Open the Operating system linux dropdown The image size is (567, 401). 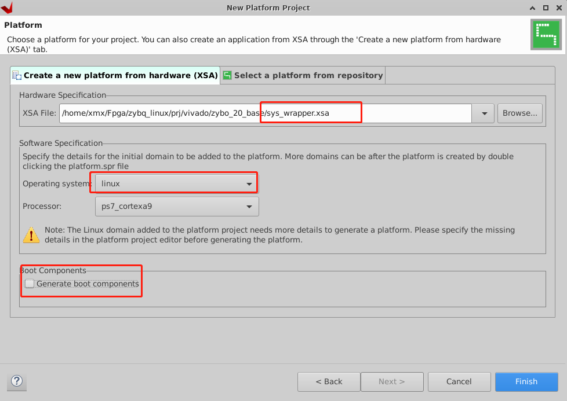pos(177,183)
